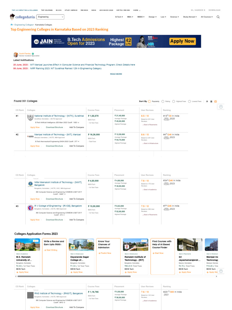Open NIRF Ranking 2023 NIT Surathkal notification
232x310 pixels.
tap(66, 68)
